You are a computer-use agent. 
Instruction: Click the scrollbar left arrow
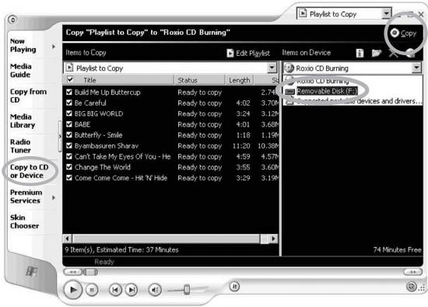[x=68, y=239]
